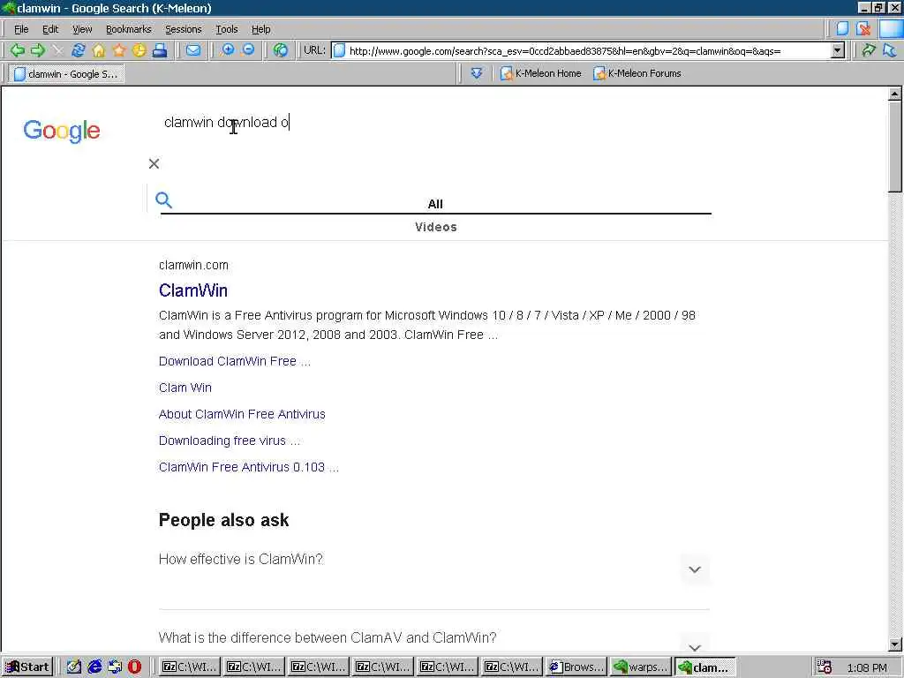This screenshot has width=904, height=678.
Task: Select the All results tab
Action: click(x=435, y=204)
